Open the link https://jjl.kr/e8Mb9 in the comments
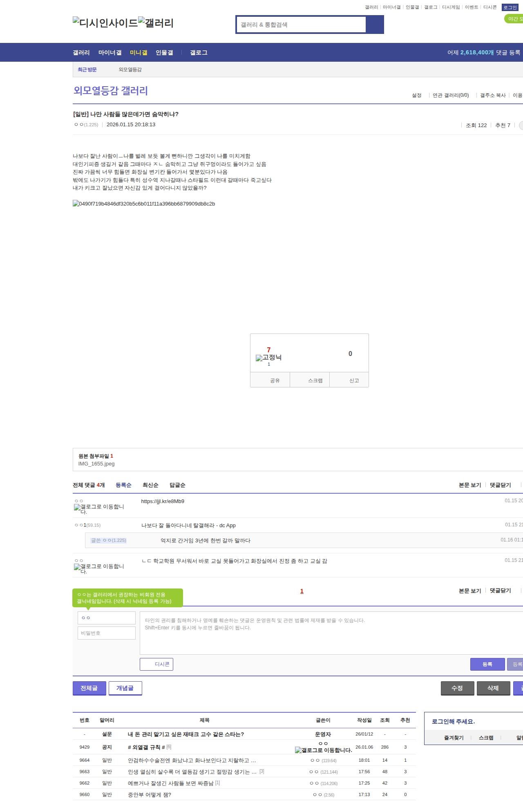This screenshot has width=523, height=801. click(163, 501)
